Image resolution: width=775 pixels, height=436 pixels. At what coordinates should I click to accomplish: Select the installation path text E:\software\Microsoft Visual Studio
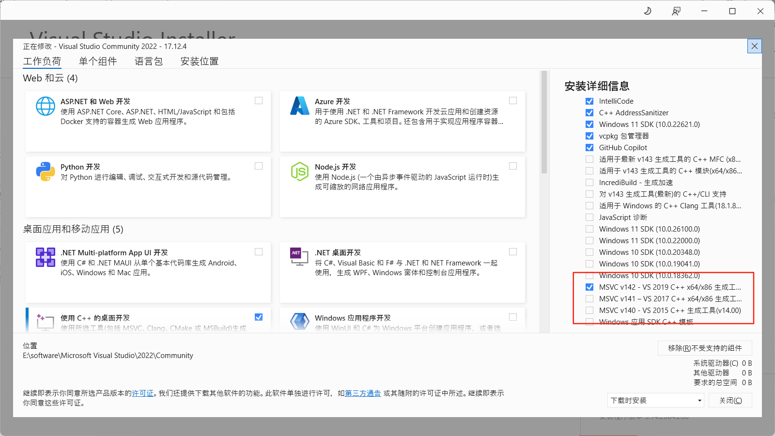[108, 356]
